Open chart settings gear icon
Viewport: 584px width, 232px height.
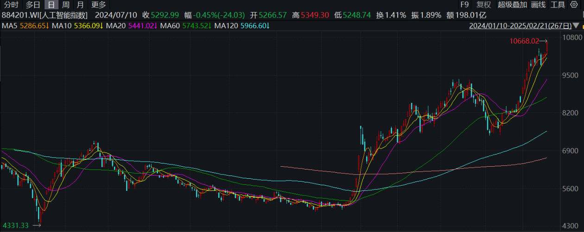[574, 5]
